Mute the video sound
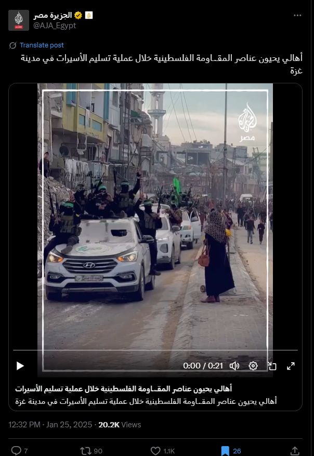The image size is (314, 456). pos(234,366)
